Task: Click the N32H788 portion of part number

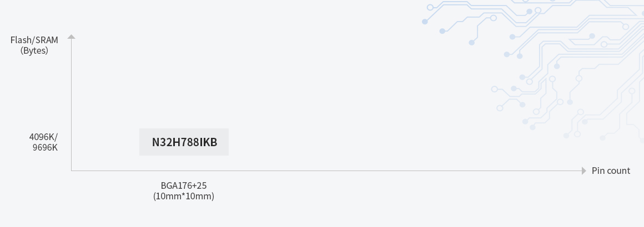Action: [x=175, y=142]
